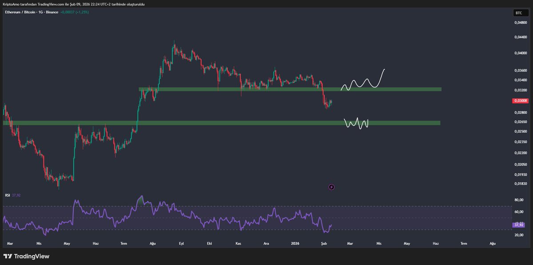The width and height of the screenshot is (533, 265).
Task: Click the red current price label 0,03008
Action: point(520,101)
